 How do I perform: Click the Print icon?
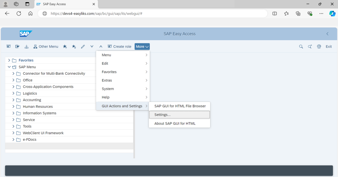[319, 46]
